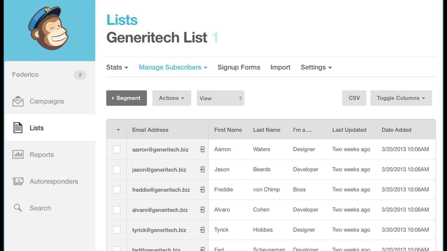Sort by Date Added column header

pos(396,130)
